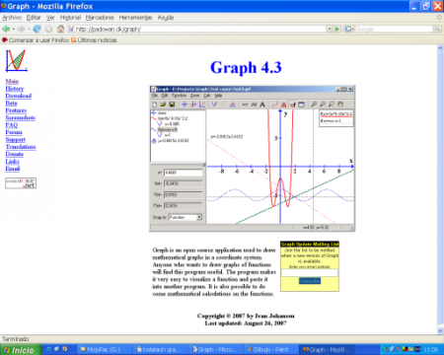Open the Email link
This screenshot has height=355, width=444.
tap(13, 169)
